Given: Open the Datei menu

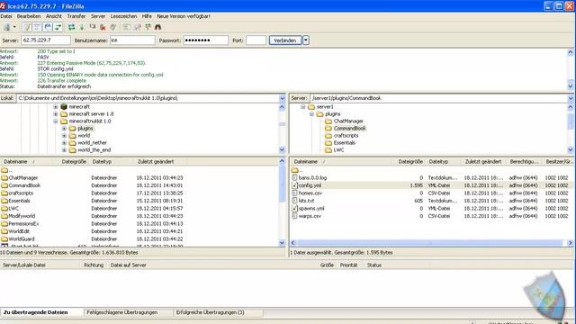Looking at the screenshot, I should [x=6, y=16].
